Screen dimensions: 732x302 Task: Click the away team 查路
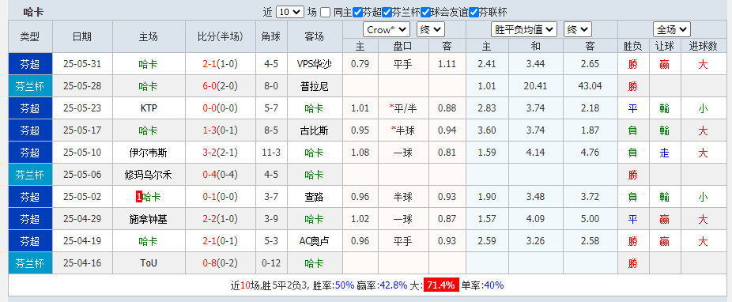[315, 197]
